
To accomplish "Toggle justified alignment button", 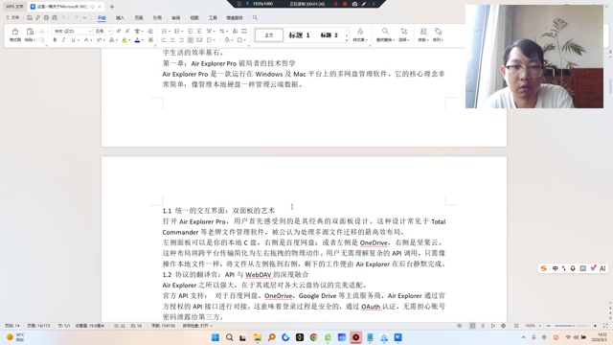I will click(x=191, y=40).
